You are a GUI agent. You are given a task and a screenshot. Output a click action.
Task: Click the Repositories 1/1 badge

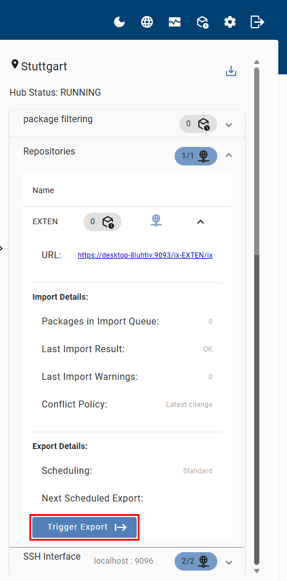pos(196,156)
